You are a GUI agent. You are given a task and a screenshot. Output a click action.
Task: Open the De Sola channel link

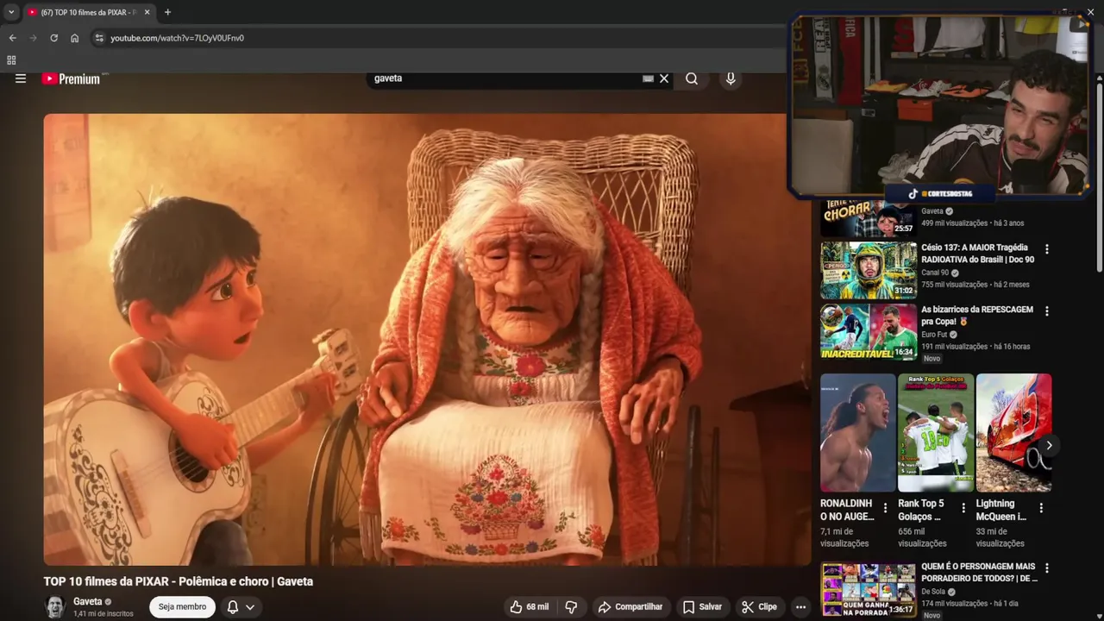(x=933, y=592)
